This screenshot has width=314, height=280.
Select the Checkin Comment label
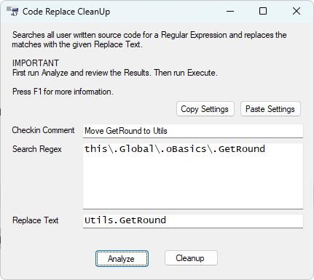[43, 130]
